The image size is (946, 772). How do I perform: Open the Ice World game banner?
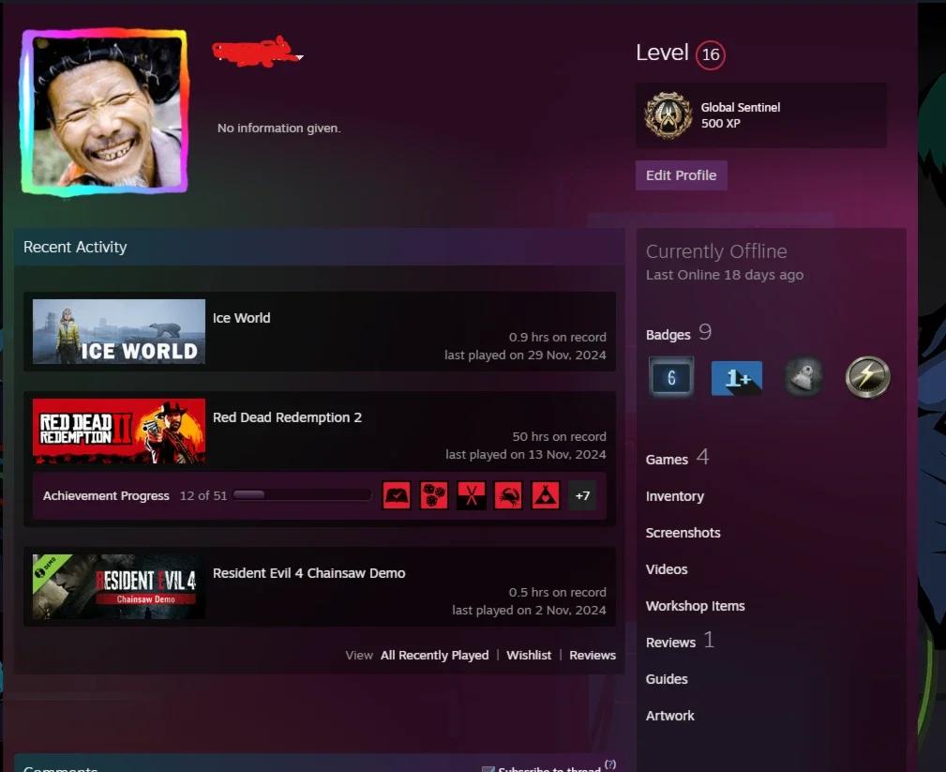[x=119, y=331]
